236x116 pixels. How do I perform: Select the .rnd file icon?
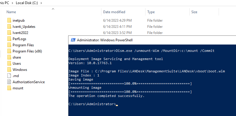point(9,76)
